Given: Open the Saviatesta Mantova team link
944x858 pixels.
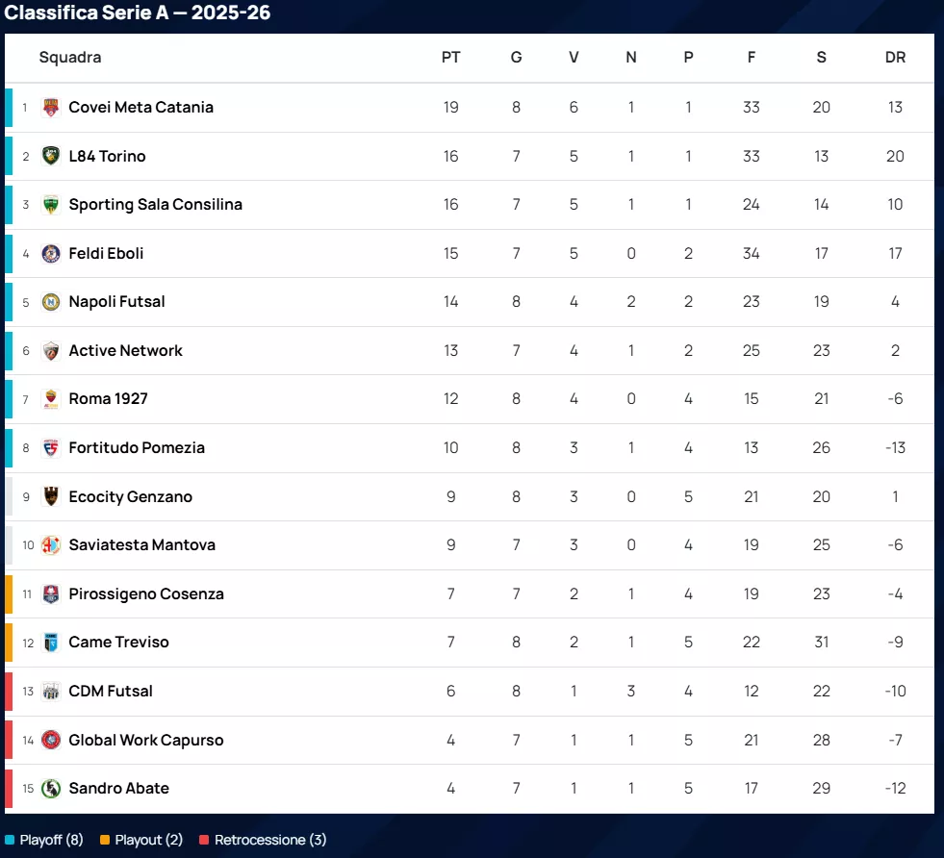Looking at the screenshot, I should click(141, 545).
